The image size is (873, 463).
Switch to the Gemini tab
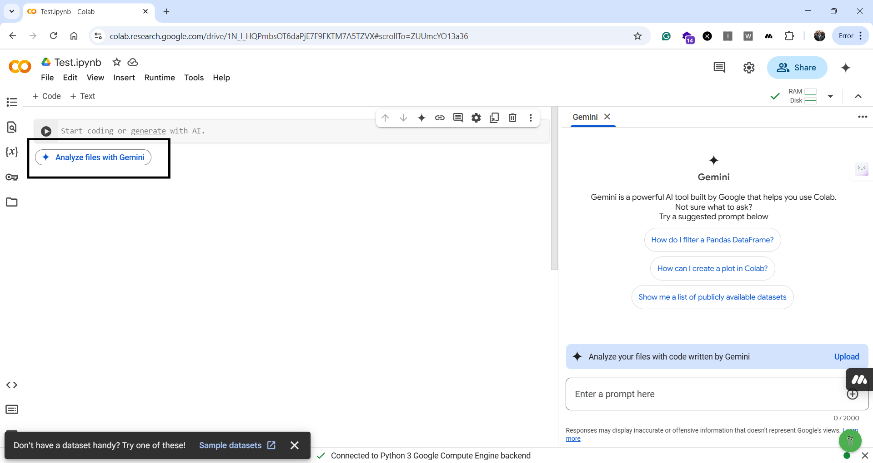pyautogui.click(x=585, y=117)
